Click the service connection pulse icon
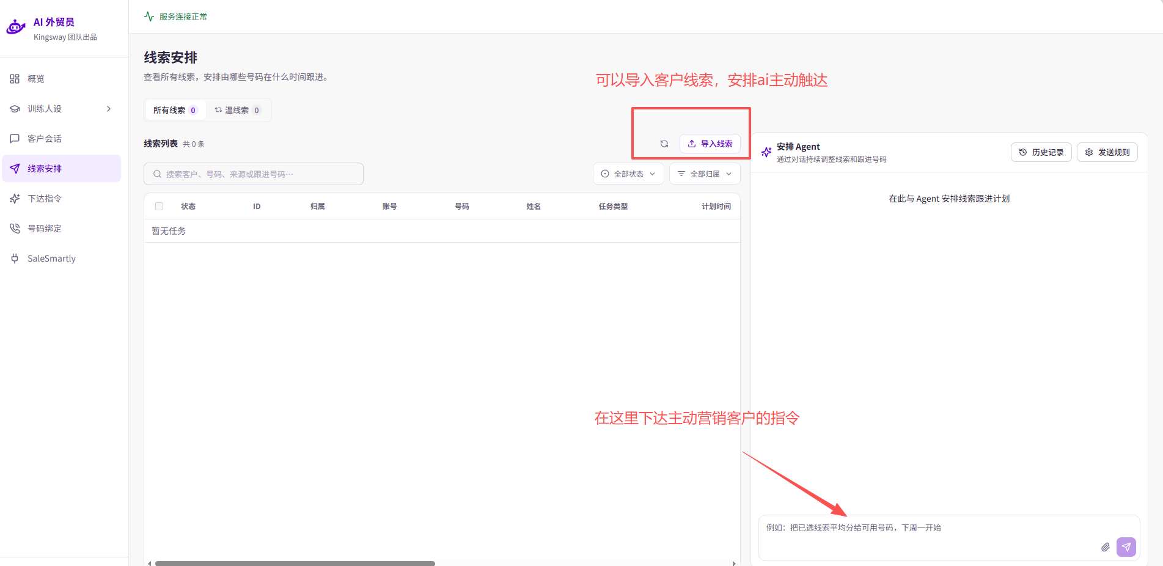Image resolution: width=1163 pixels, height=566 pixels. point(149,17)
